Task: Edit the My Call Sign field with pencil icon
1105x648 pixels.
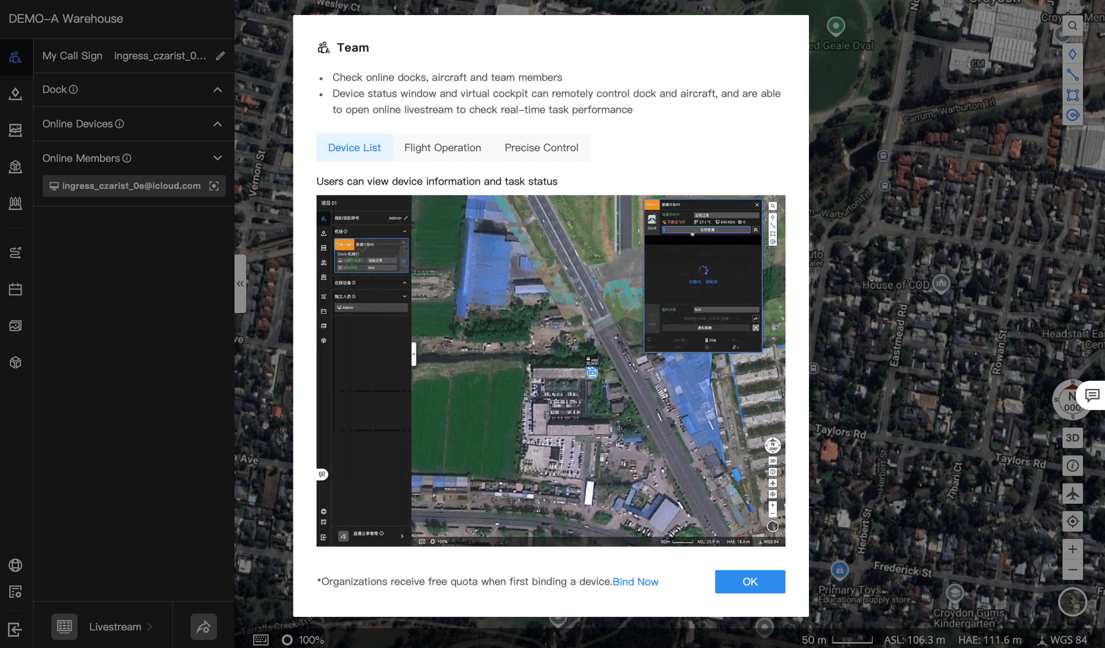Action: click(x=220, y=56)
